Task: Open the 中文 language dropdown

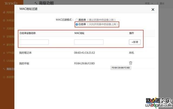Action: pyautogui.click(x=156, y=4)
